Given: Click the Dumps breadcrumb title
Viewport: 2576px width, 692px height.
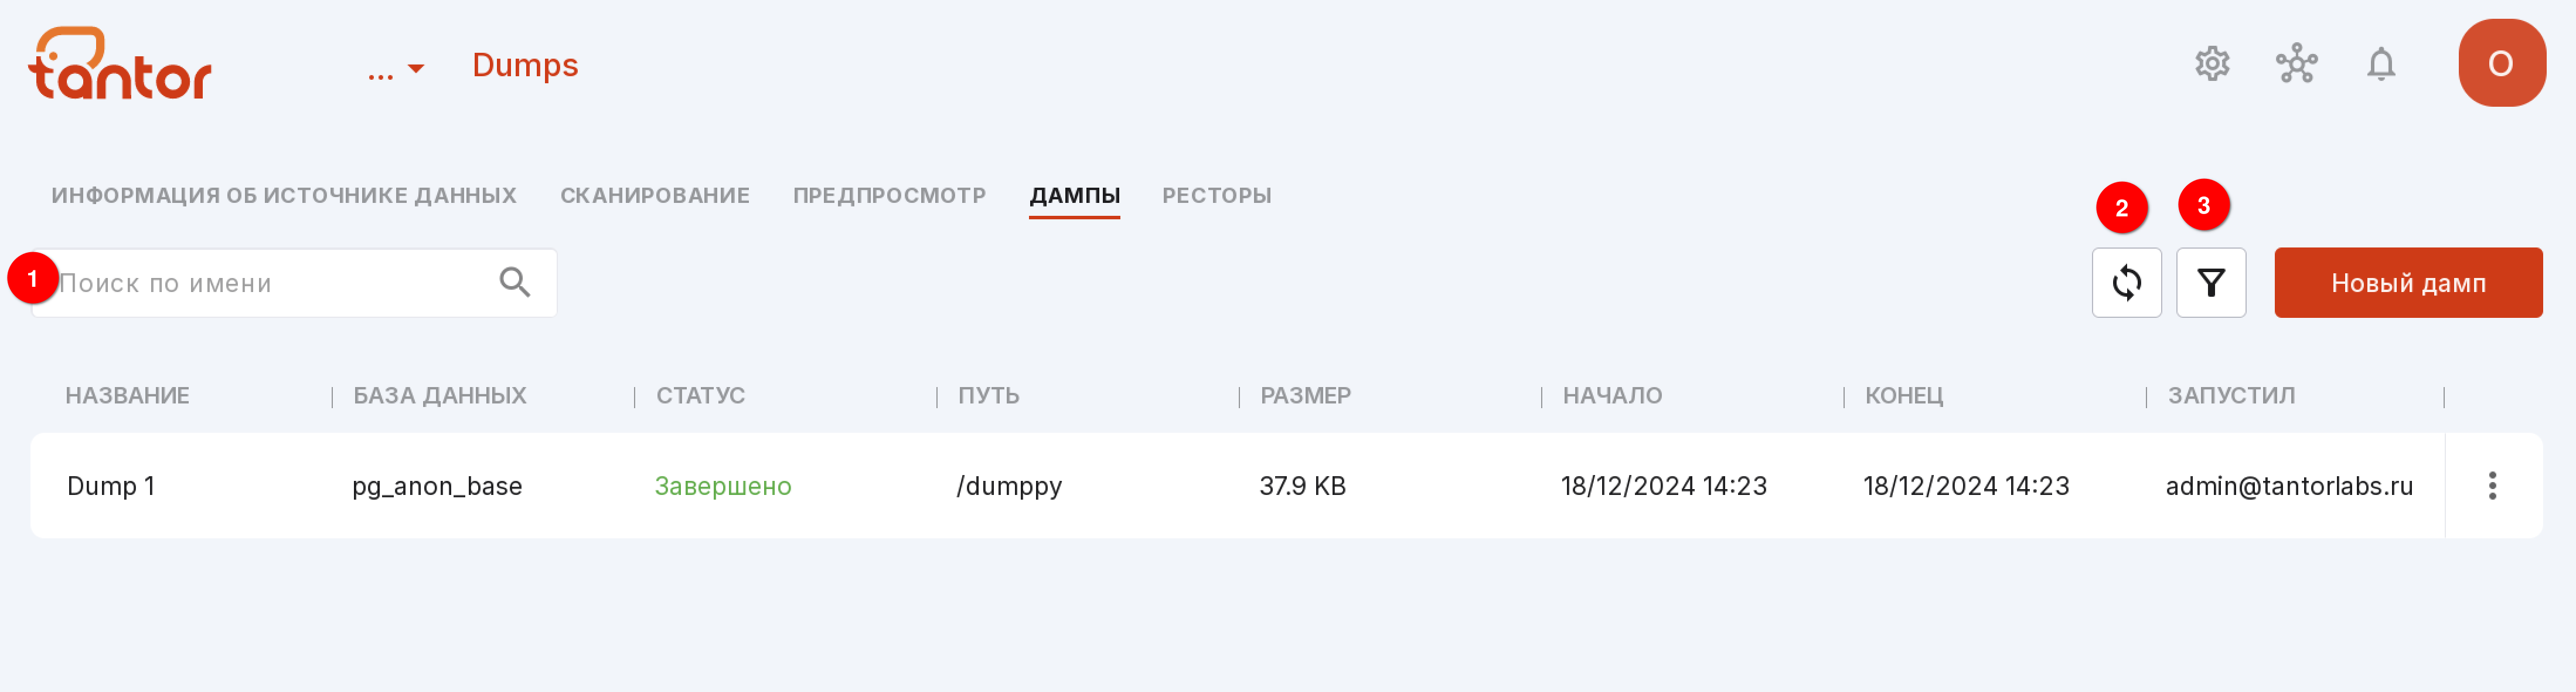Looking at the screenshot, I should (525, 65).
